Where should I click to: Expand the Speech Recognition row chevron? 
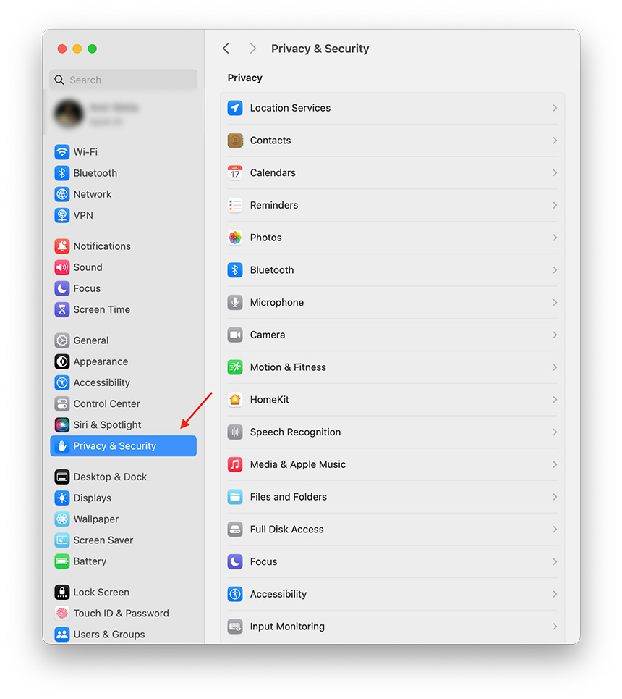pos(555,432)
